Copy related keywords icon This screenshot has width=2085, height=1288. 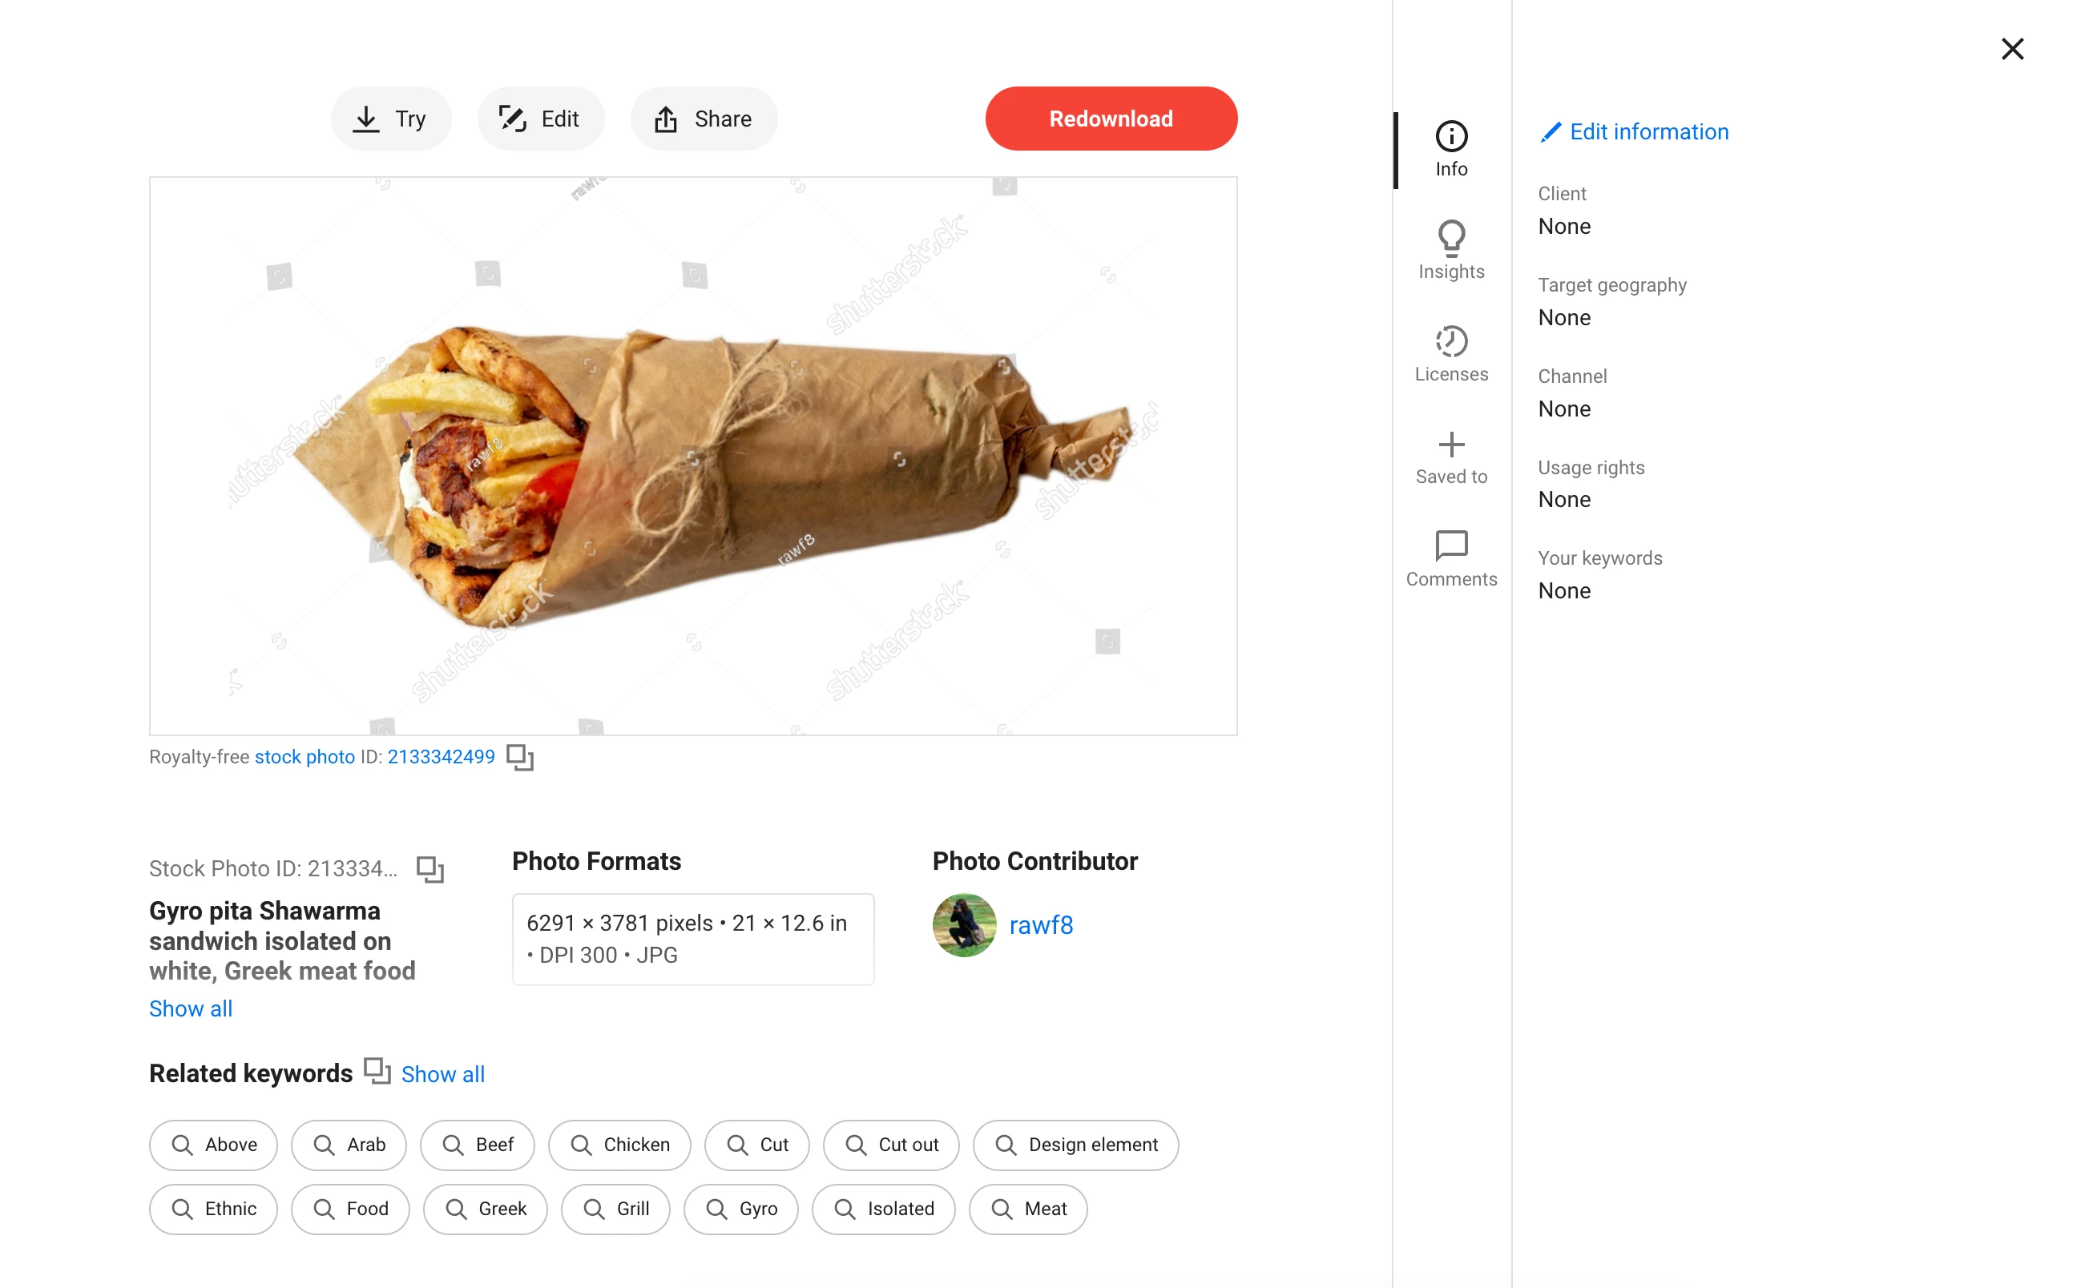377,1071
